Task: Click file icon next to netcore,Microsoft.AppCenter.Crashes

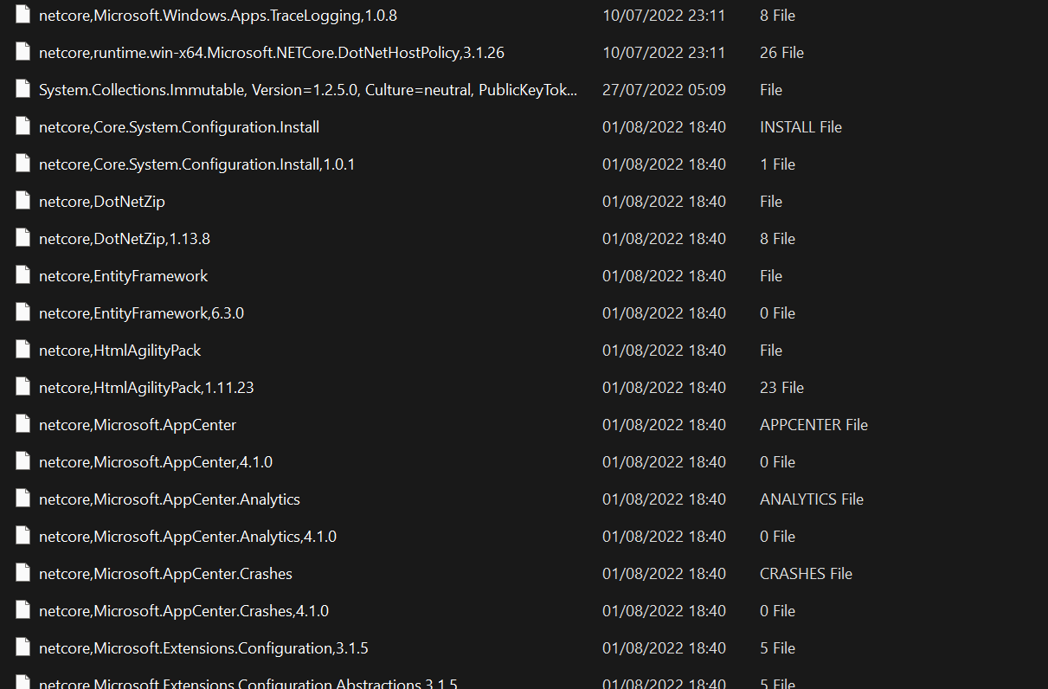Action: click(x=23, y=574)
